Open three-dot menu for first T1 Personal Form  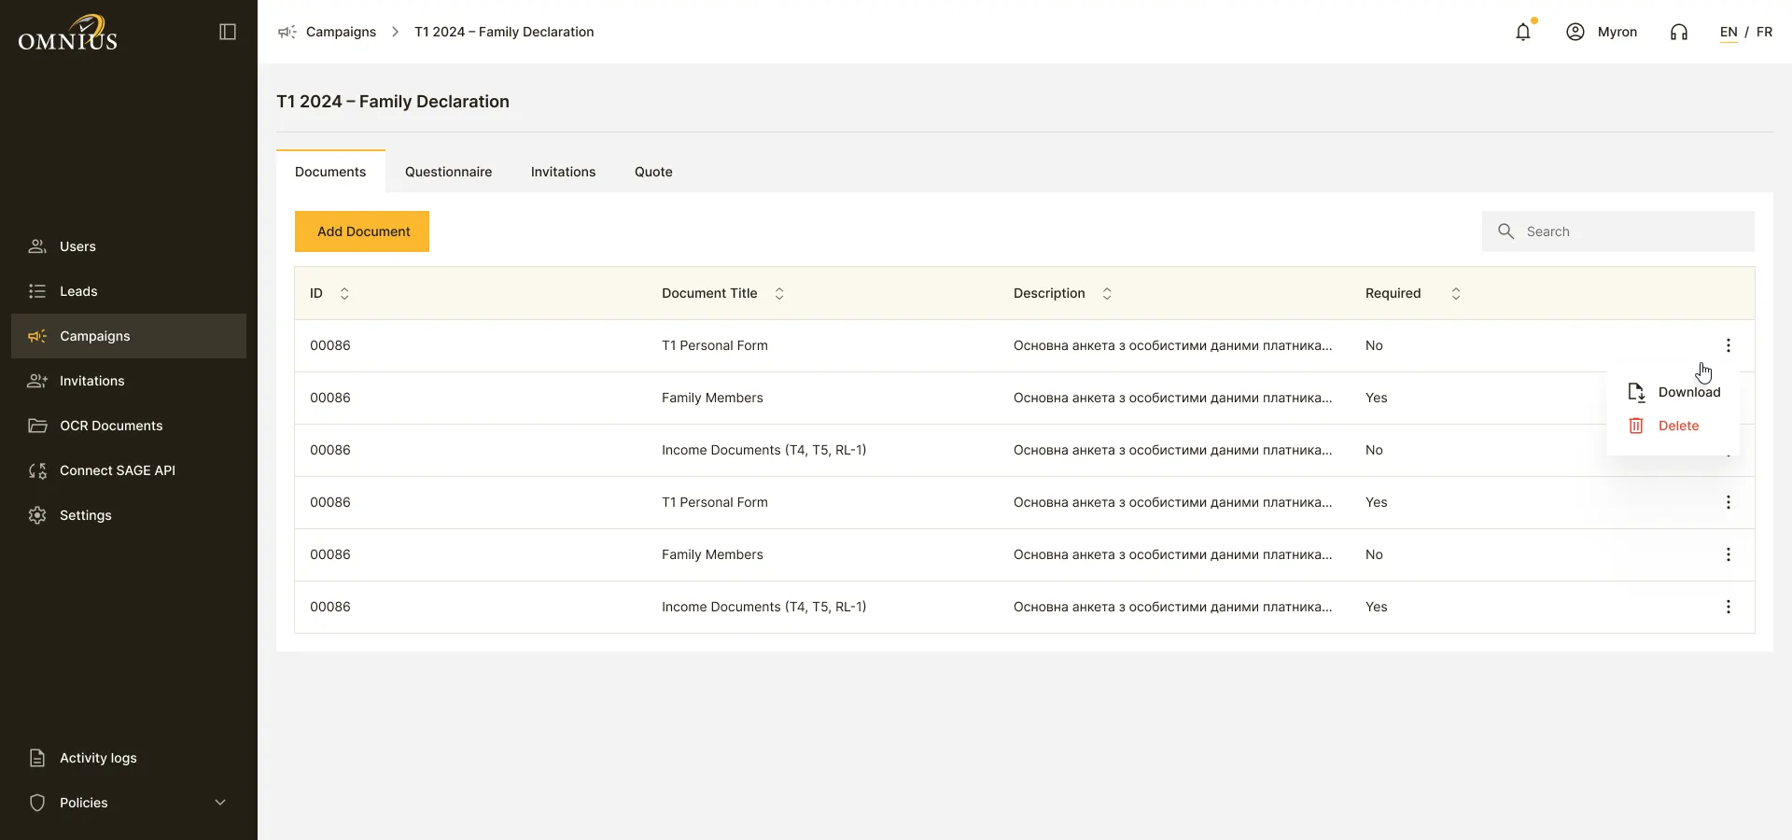pyautogui.click(x=1729, y=345)
